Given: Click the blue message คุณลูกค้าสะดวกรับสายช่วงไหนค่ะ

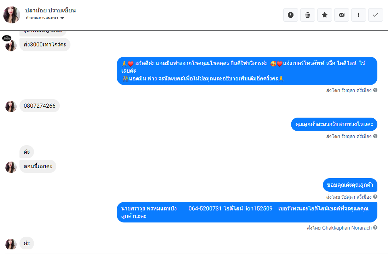Looking at the screenshot, I should 334,124.
